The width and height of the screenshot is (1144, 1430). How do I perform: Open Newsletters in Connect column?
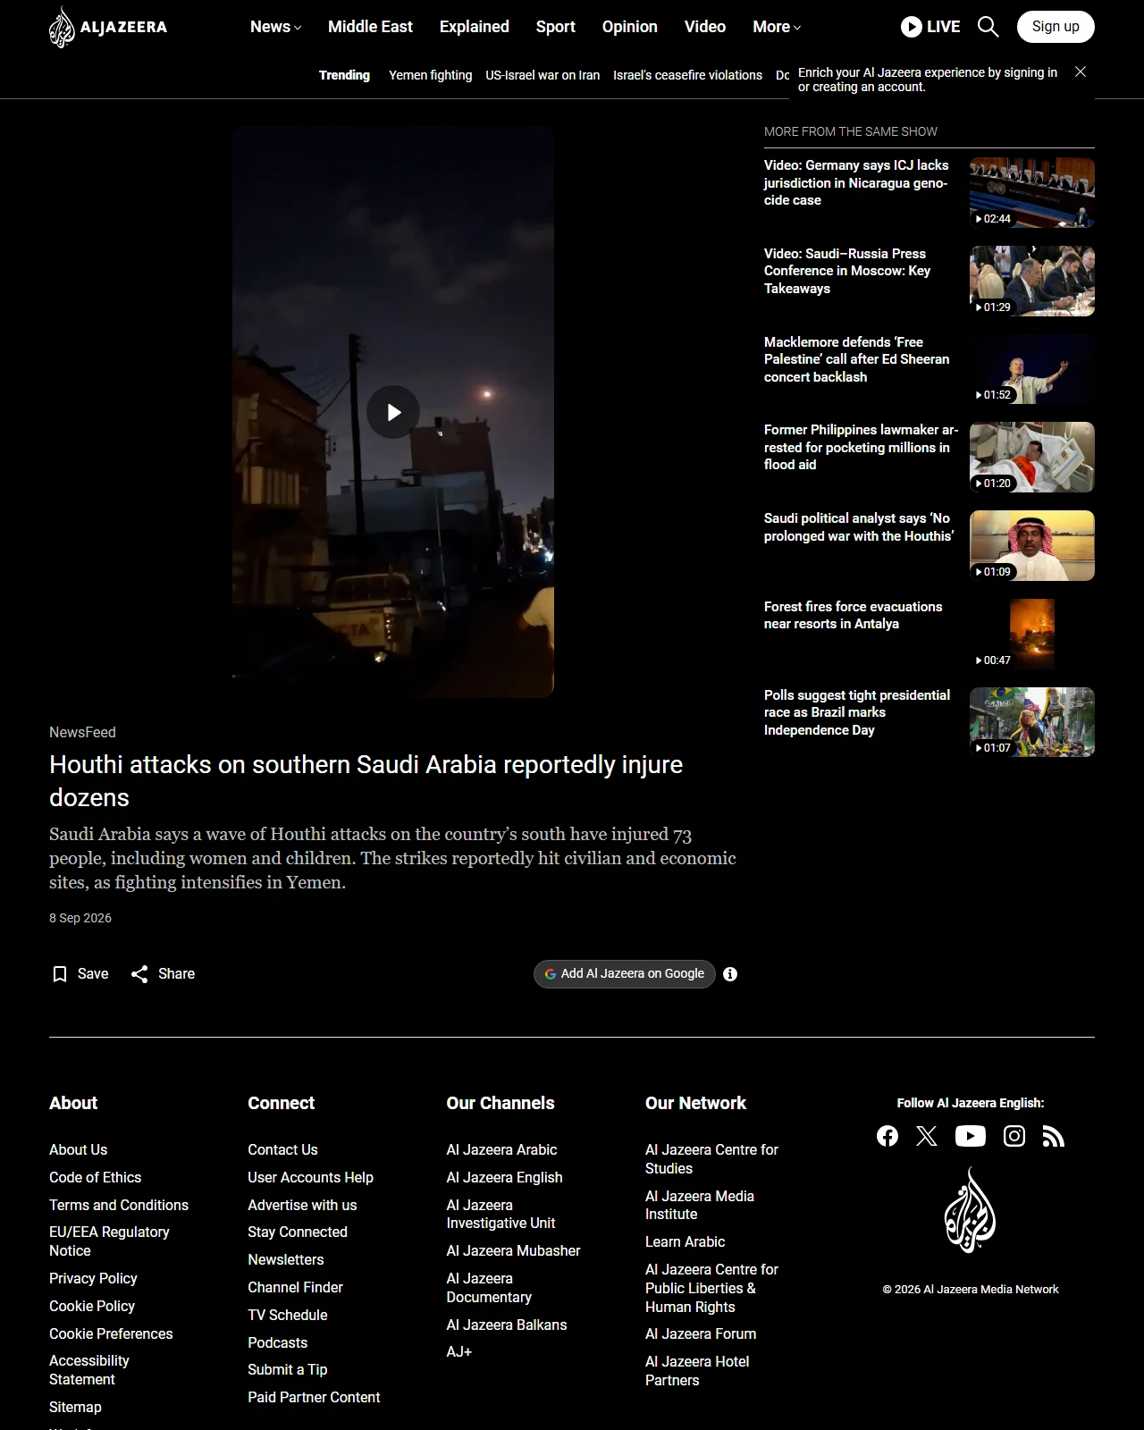click(286, 1259)
